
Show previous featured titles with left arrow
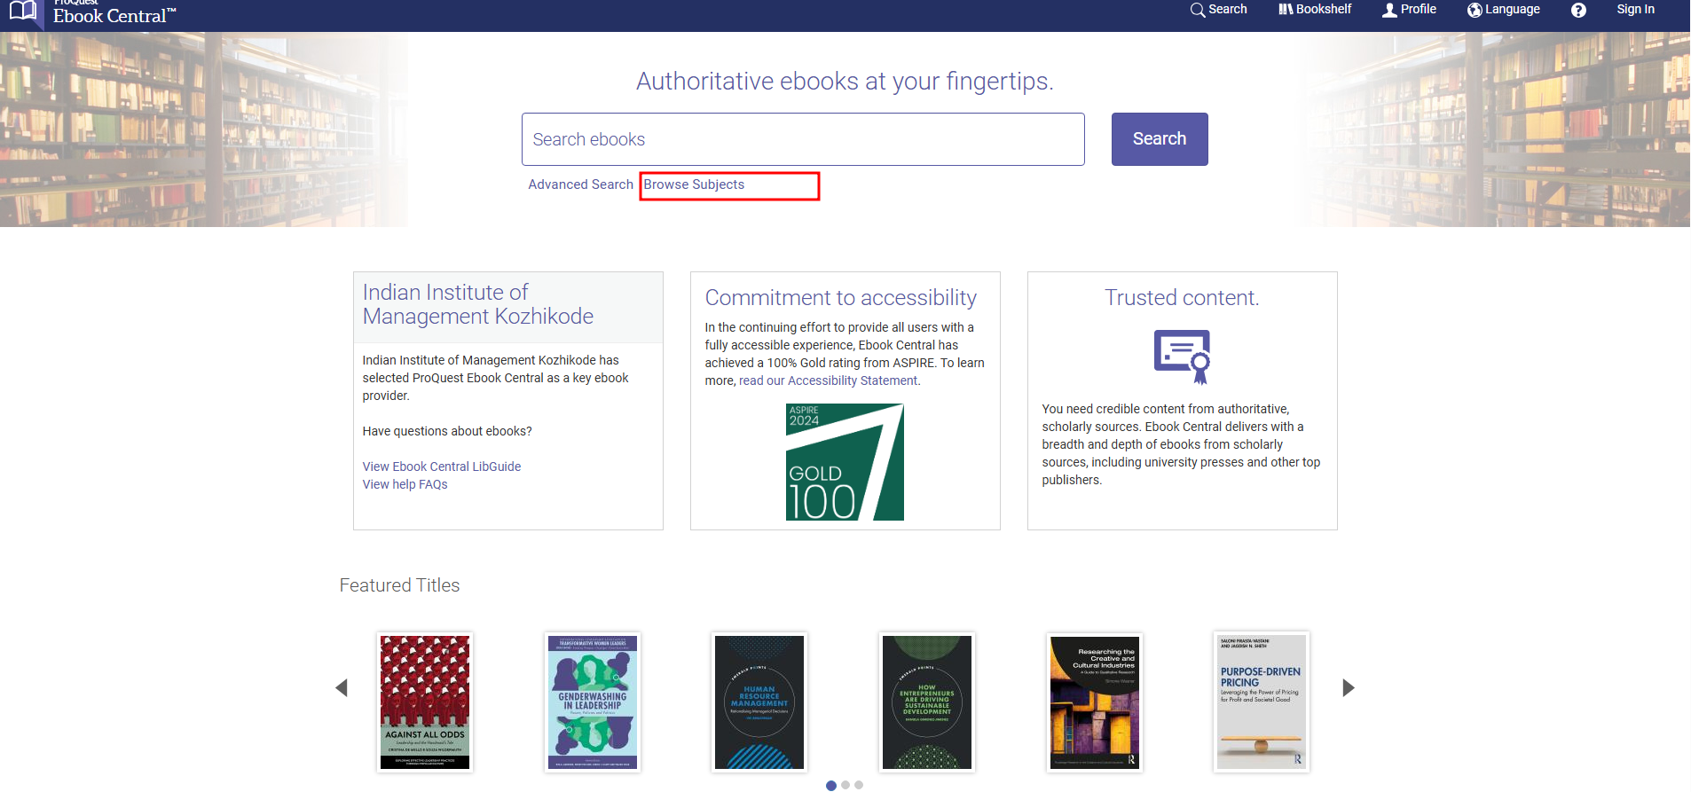point(342,688)
